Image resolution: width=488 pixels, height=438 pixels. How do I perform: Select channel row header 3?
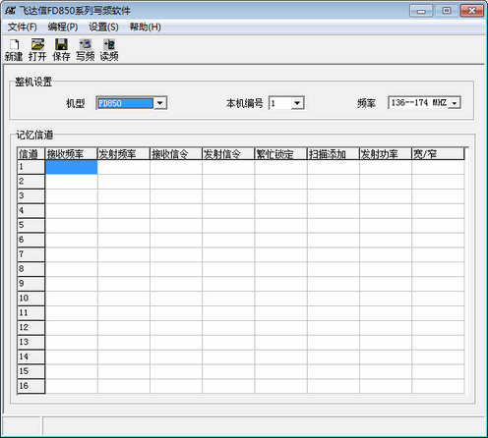pos(31,196)
